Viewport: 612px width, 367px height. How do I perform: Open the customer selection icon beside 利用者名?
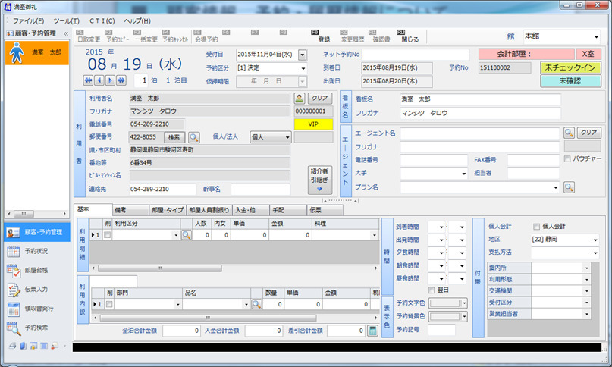[x=300, y=98]
